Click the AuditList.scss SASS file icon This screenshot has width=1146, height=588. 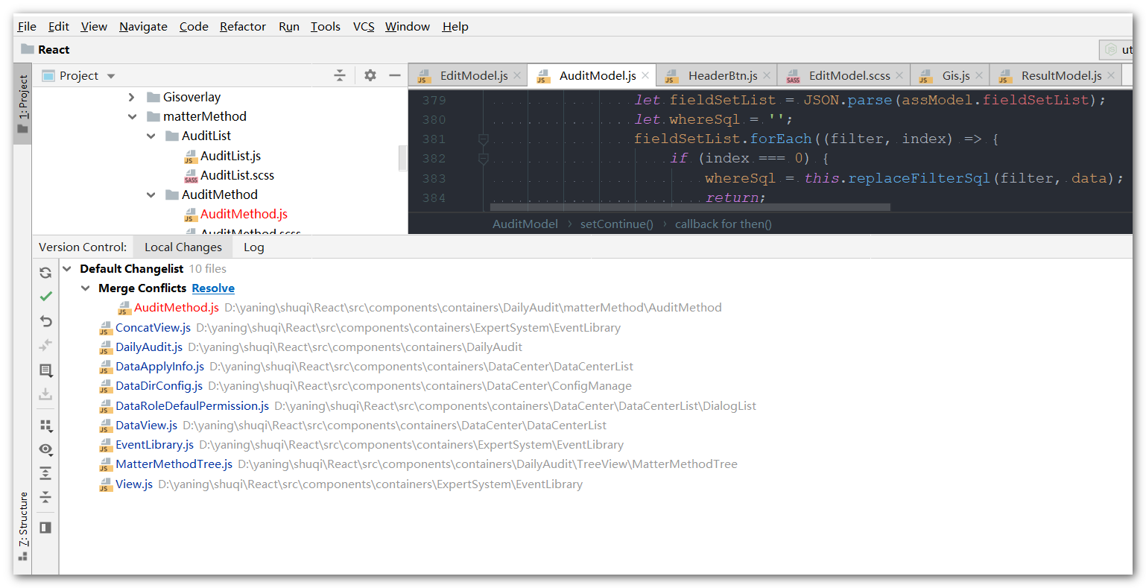[191, 176]
